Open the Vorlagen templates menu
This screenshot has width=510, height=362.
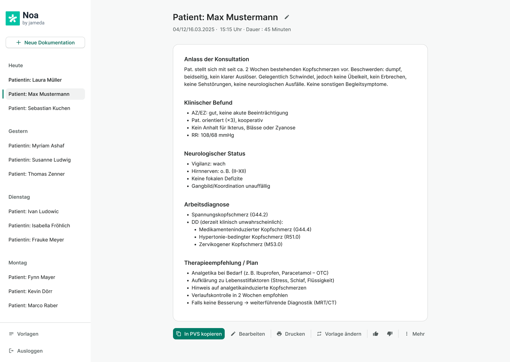28,334
